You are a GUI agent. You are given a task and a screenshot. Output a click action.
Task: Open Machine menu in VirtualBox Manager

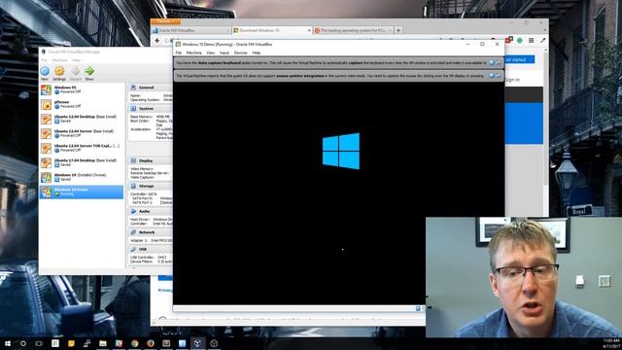(59, 60)
